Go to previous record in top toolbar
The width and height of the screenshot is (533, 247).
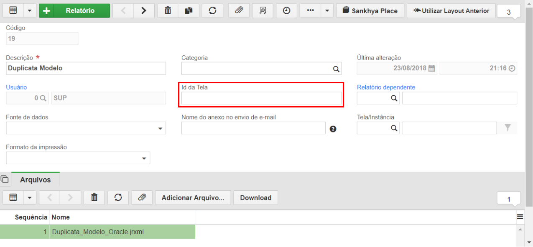click(123, 10)
